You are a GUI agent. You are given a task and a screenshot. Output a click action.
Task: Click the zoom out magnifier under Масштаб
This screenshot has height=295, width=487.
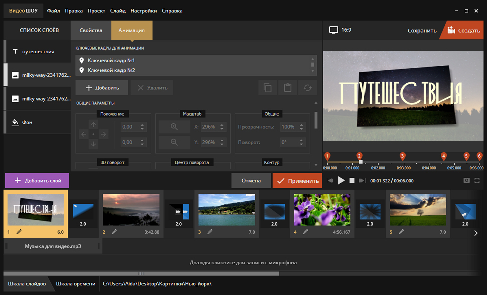(x=174, y=142)
